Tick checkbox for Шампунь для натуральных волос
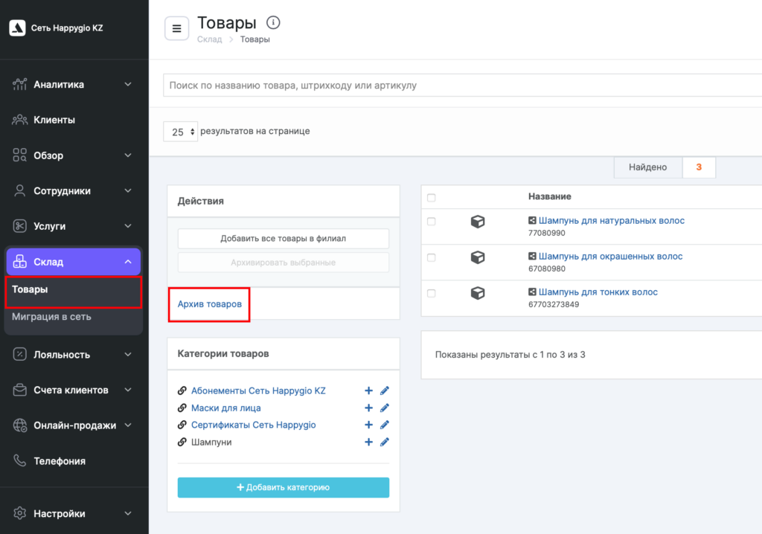This screenshot has height=534, width=762. point(432,222)
